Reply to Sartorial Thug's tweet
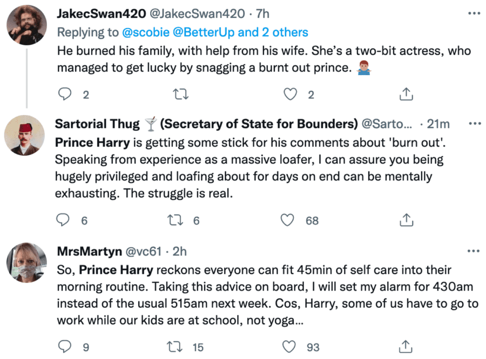The height and width of the screenshot is (359, 486). pyautogui.click(x=64, y=220)
